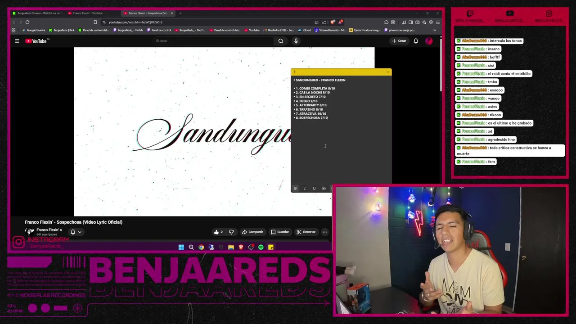The height and width of the screenshot is (324, 576).
Task: Open Brave Shields lion icon
Action: coord(333,22)
